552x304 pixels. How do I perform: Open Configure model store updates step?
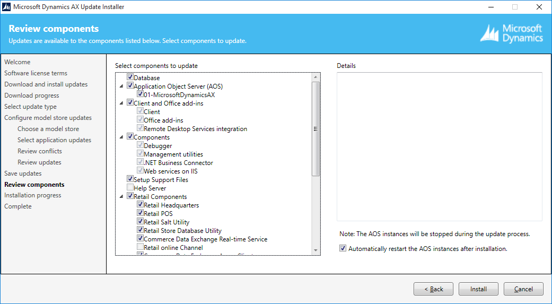[48, 118]
